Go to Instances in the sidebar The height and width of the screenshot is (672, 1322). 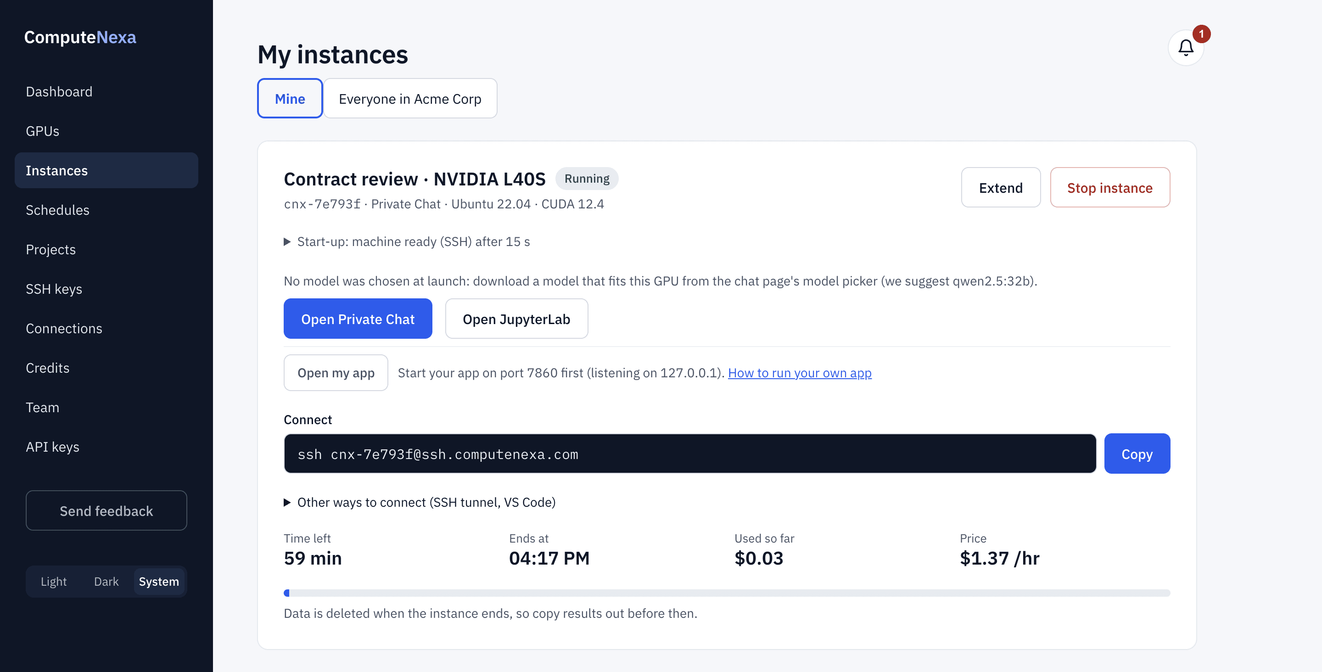tap(106, 170)
